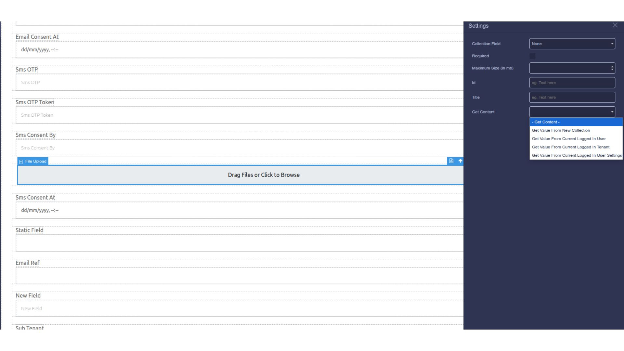
Task: Click the Settings panel title
Action: point(478,26)
